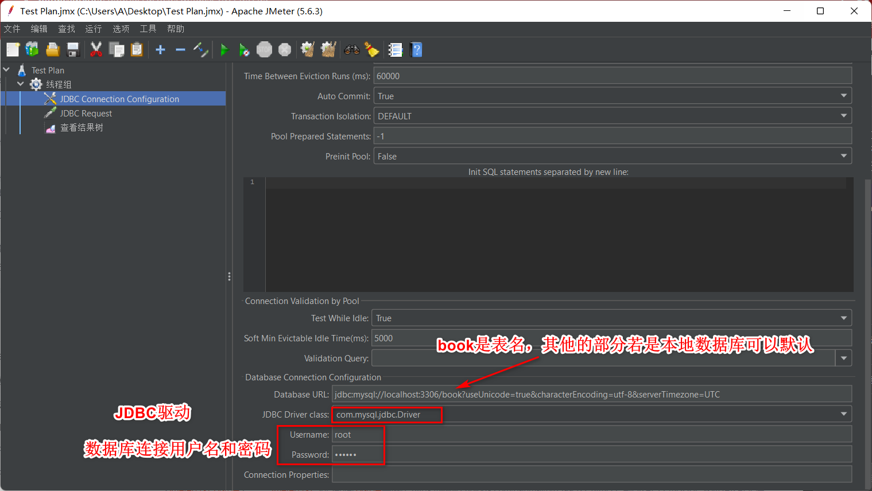The image size is (872, 491).
Task: Open help with question mark icon
Action: [x=417, y=50]
